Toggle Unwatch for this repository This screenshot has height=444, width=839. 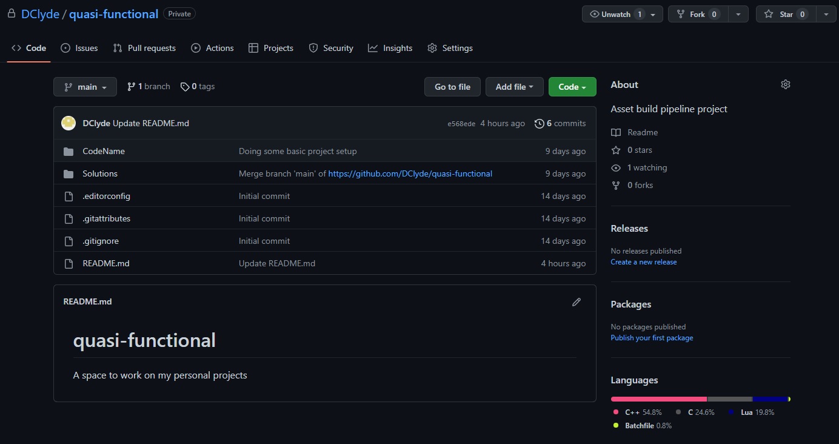[617, 14]
